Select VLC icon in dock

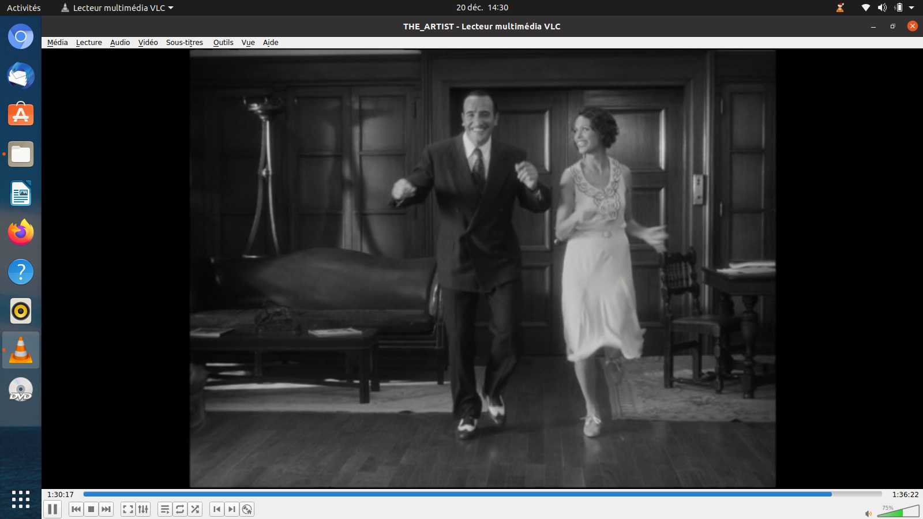pos(21,350)
